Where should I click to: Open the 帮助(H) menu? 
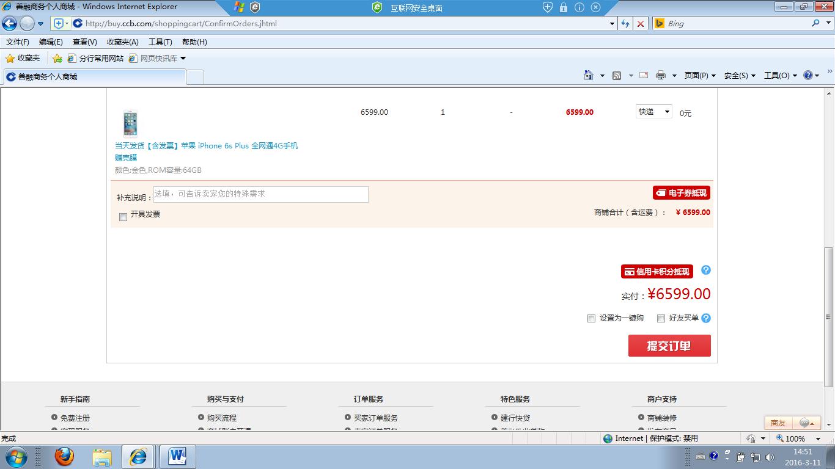click(x=194, y=42)
